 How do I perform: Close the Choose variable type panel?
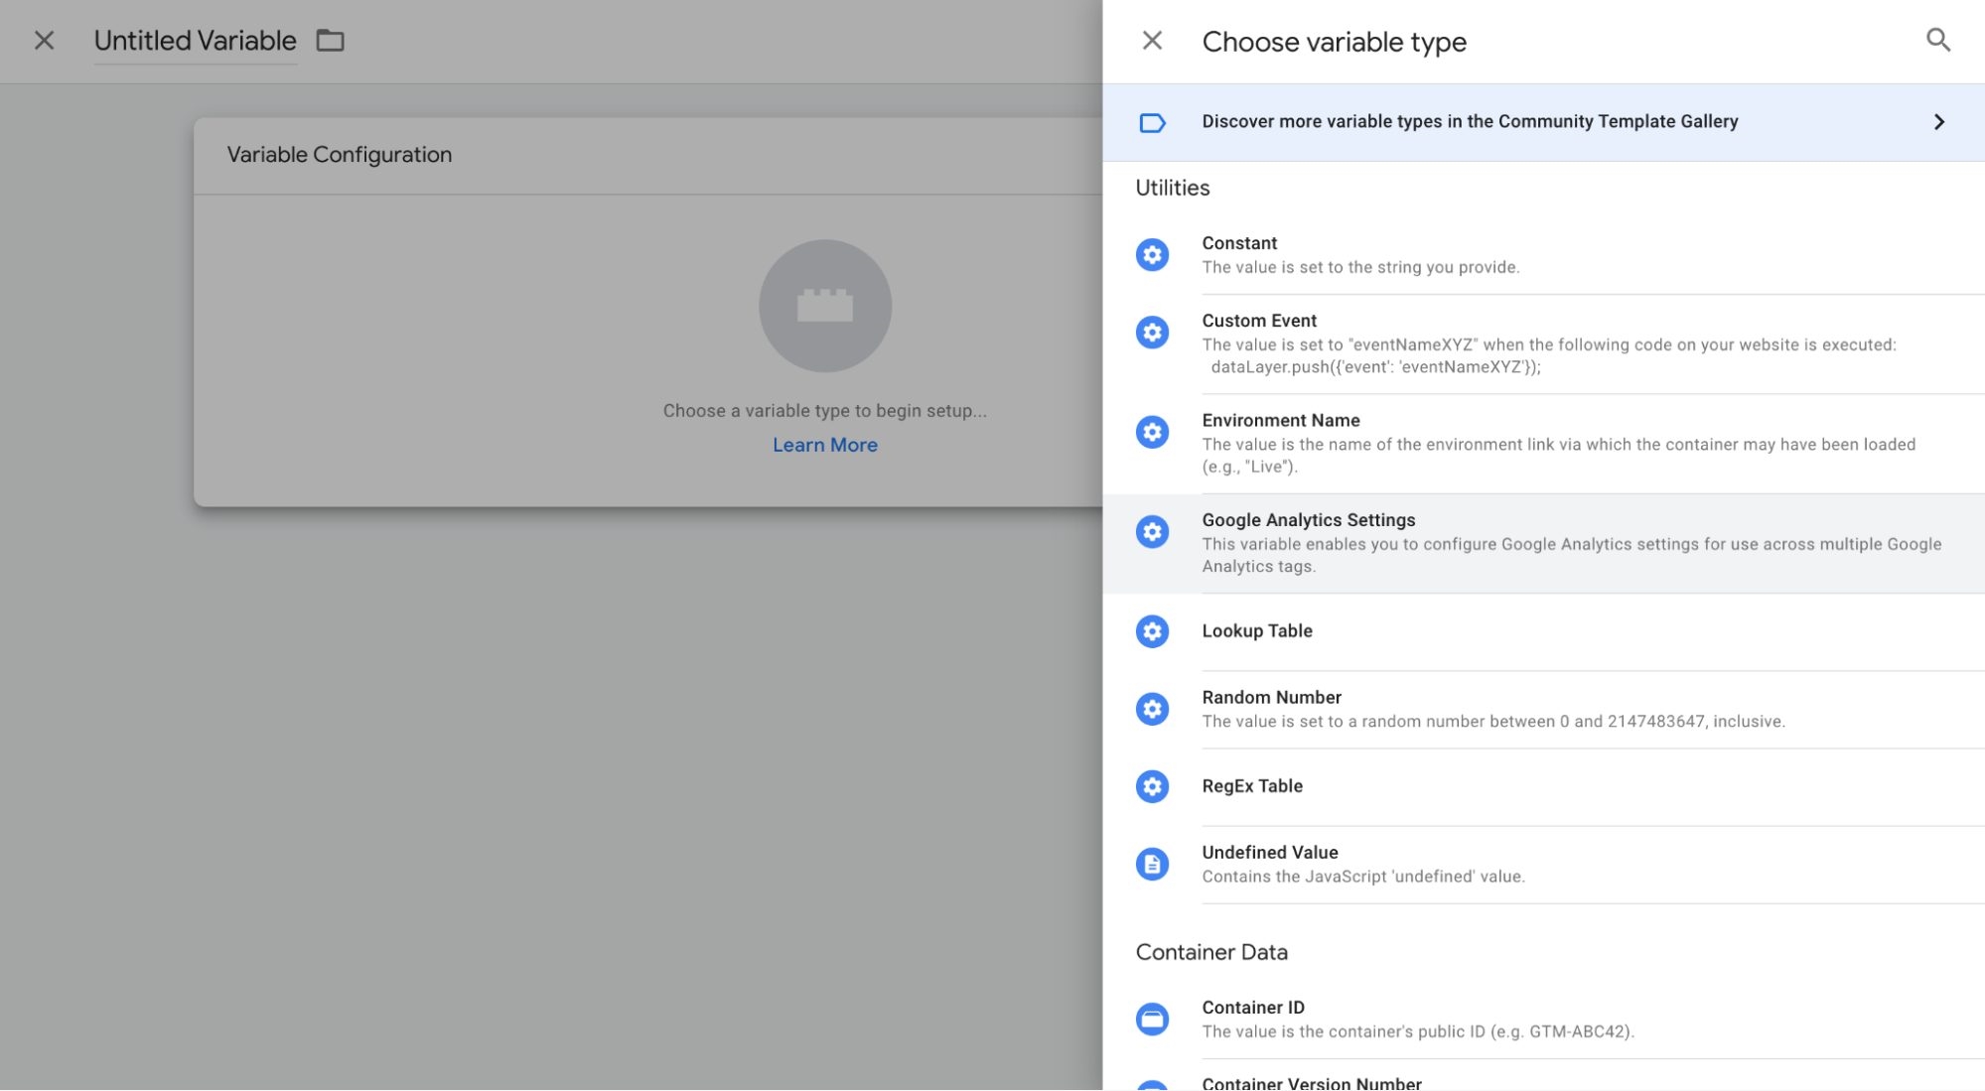point(1153,41)
